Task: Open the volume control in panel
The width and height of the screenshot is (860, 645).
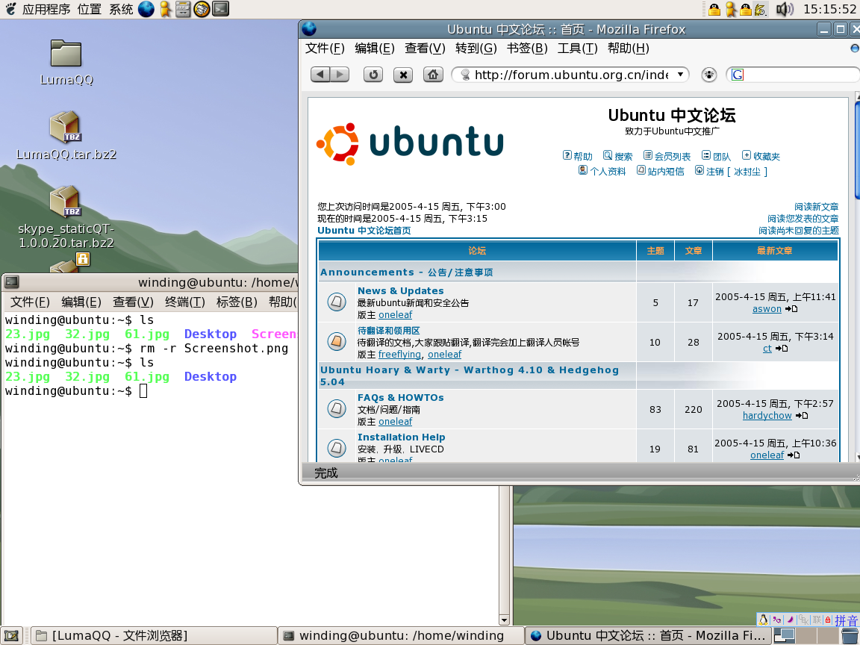Action: point(785,9)
